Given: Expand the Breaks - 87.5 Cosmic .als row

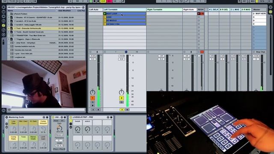Looking at the screenshot, I should [x=9, y=18].
